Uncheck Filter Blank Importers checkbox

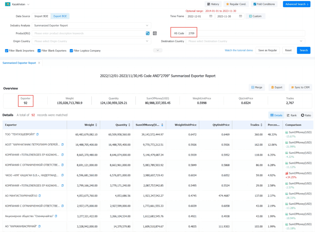click(7, 51)
